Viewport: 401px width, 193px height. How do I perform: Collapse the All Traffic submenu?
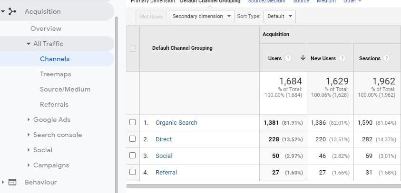pos(29,44)
